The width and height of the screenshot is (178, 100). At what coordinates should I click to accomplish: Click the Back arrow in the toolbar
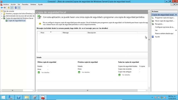2,7
